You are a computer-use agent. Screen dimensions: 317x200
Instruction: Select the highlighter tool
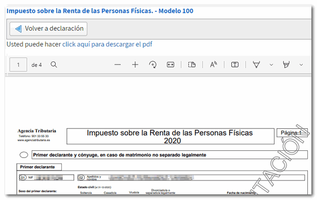pos(286,64)
